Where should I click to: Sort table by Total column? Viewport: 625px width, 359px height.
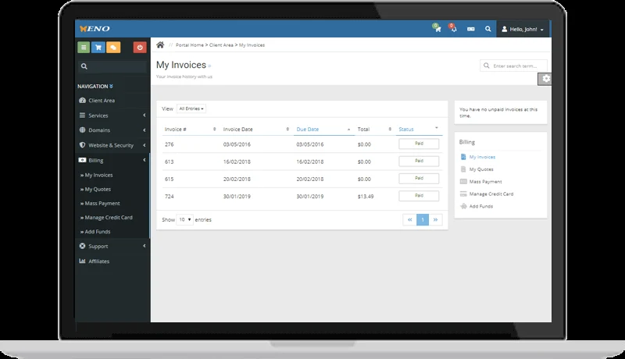[374, 130]
